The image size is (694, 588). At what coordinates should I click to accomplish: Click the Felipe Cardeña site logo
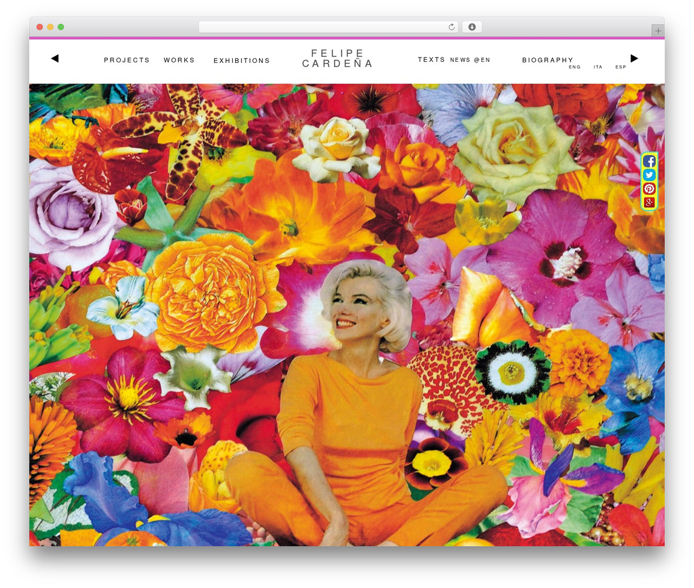coord(337,59)
